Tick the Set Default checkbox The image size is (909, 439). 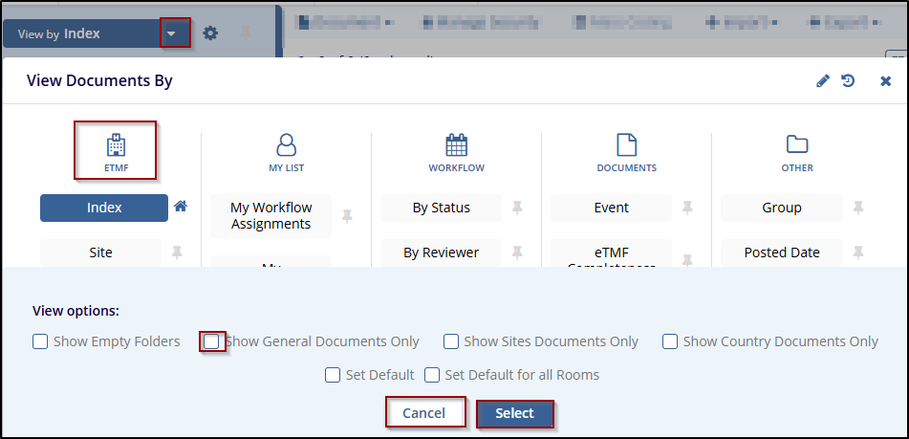coord(333,375)
